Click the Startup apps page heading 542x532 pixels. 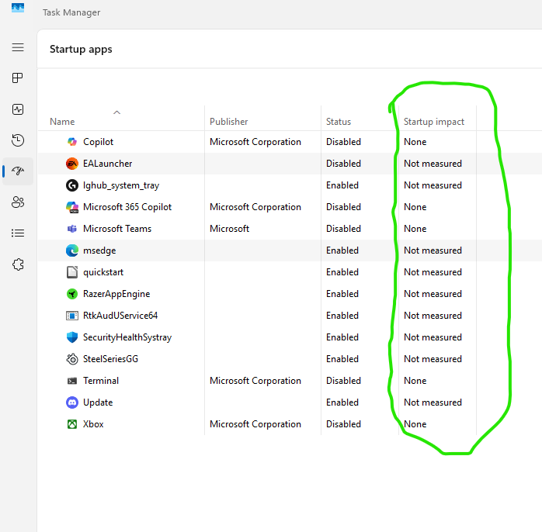[81, 50]
